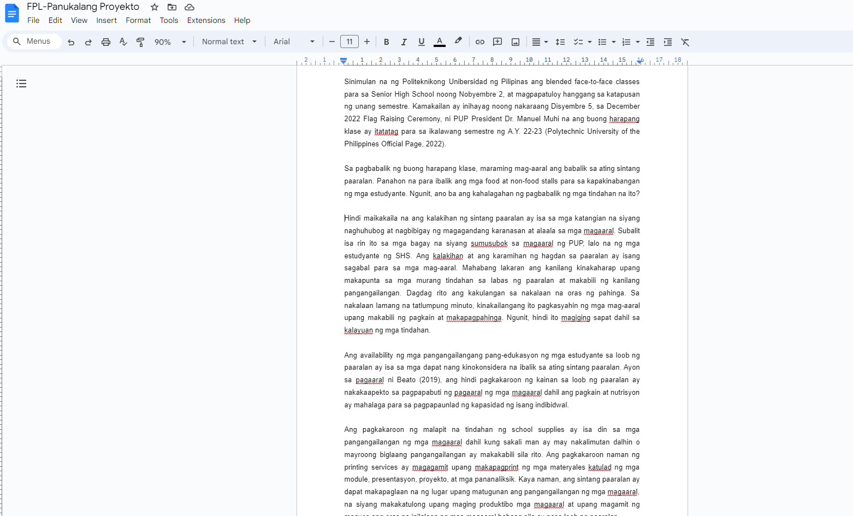Open the Extensions menu
Image resolution: width=853 pixels, height=516 pixels.
tap(206, 20)
